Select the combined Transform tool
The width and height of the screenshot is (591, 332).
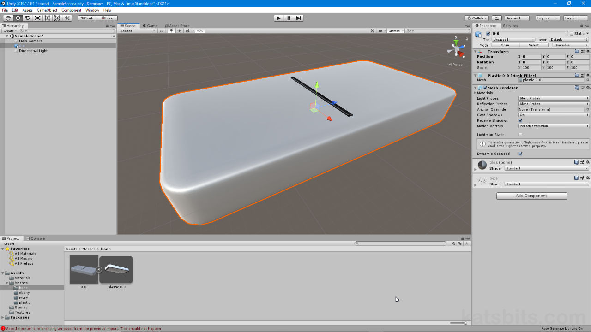click(x=57, y=18)
